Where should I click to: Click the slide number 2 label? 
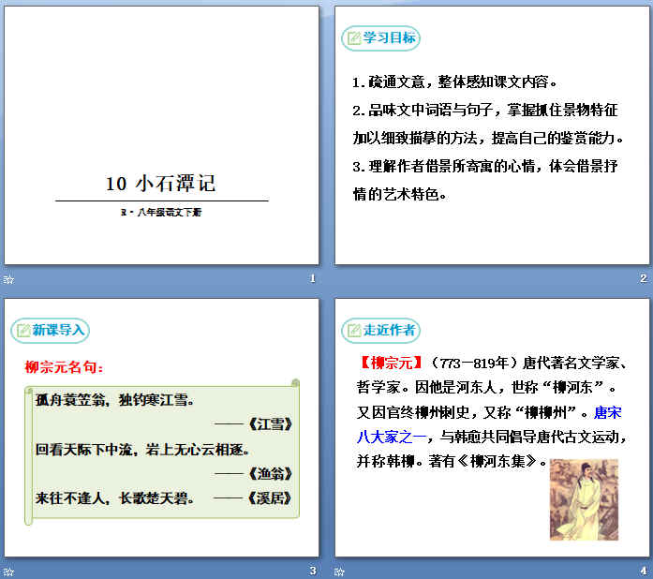coord(643,279)
